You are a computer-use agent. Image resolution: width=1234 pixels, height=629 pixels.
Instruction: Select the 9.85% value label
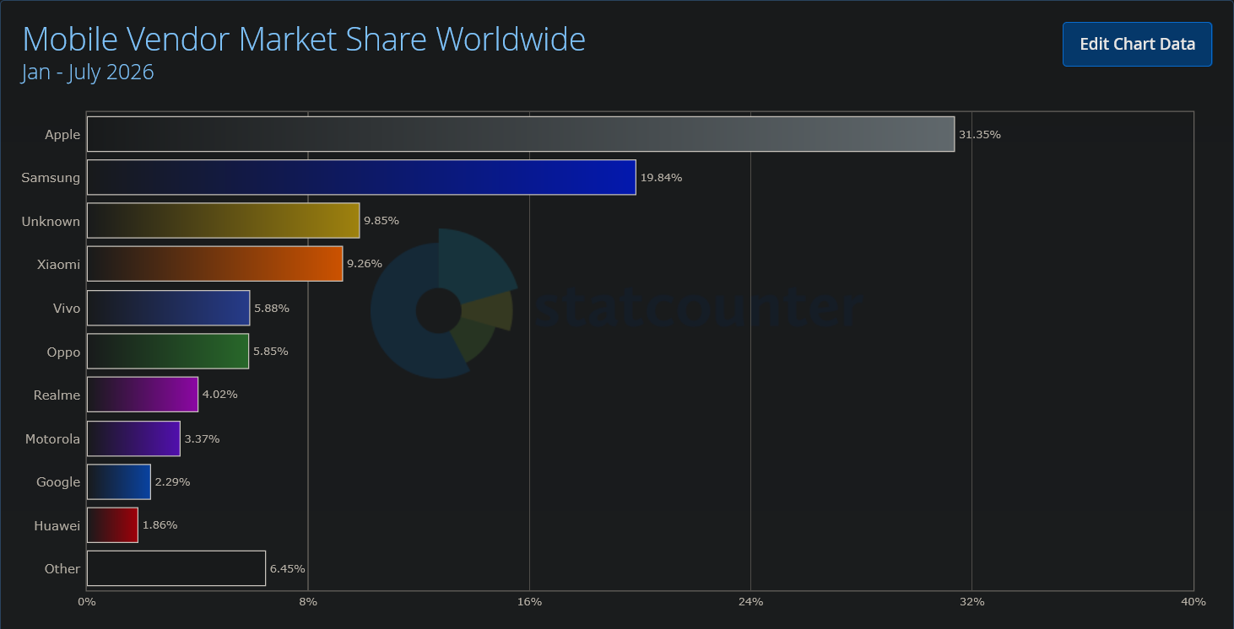(382, 221)
